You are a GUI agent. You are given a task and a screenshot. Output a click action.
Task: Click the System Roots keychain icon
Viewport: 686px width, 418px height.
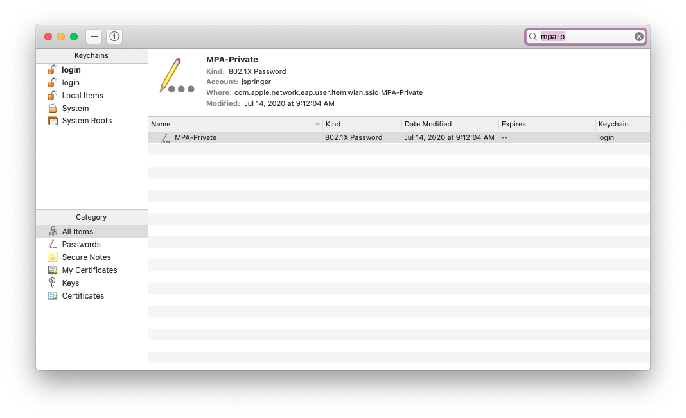coord(53,120)
